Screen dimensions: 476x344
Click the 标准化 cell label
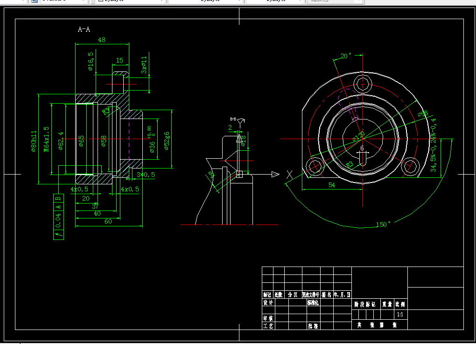tap(313, 303)
